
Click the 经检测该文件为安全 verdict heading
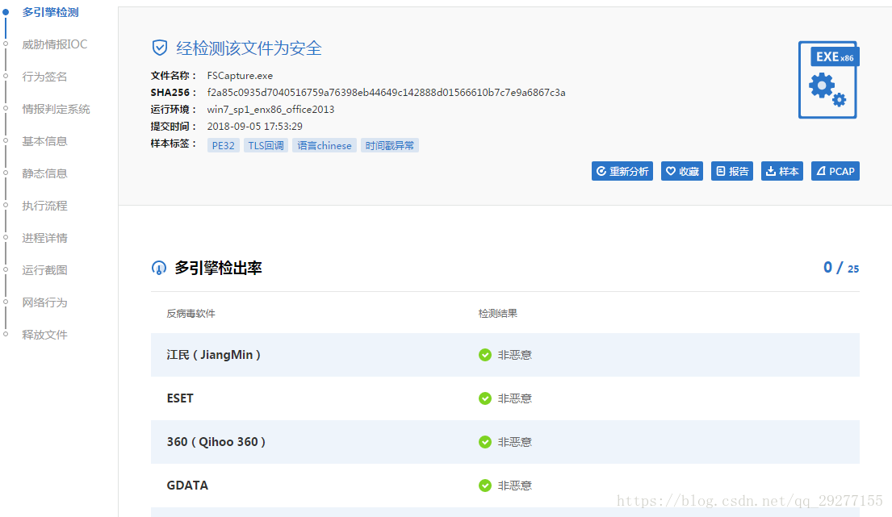point(249,48)
